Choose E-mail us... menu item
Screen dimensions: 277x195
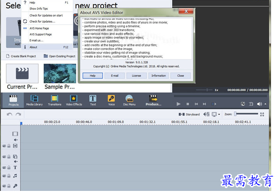[47, 40]
